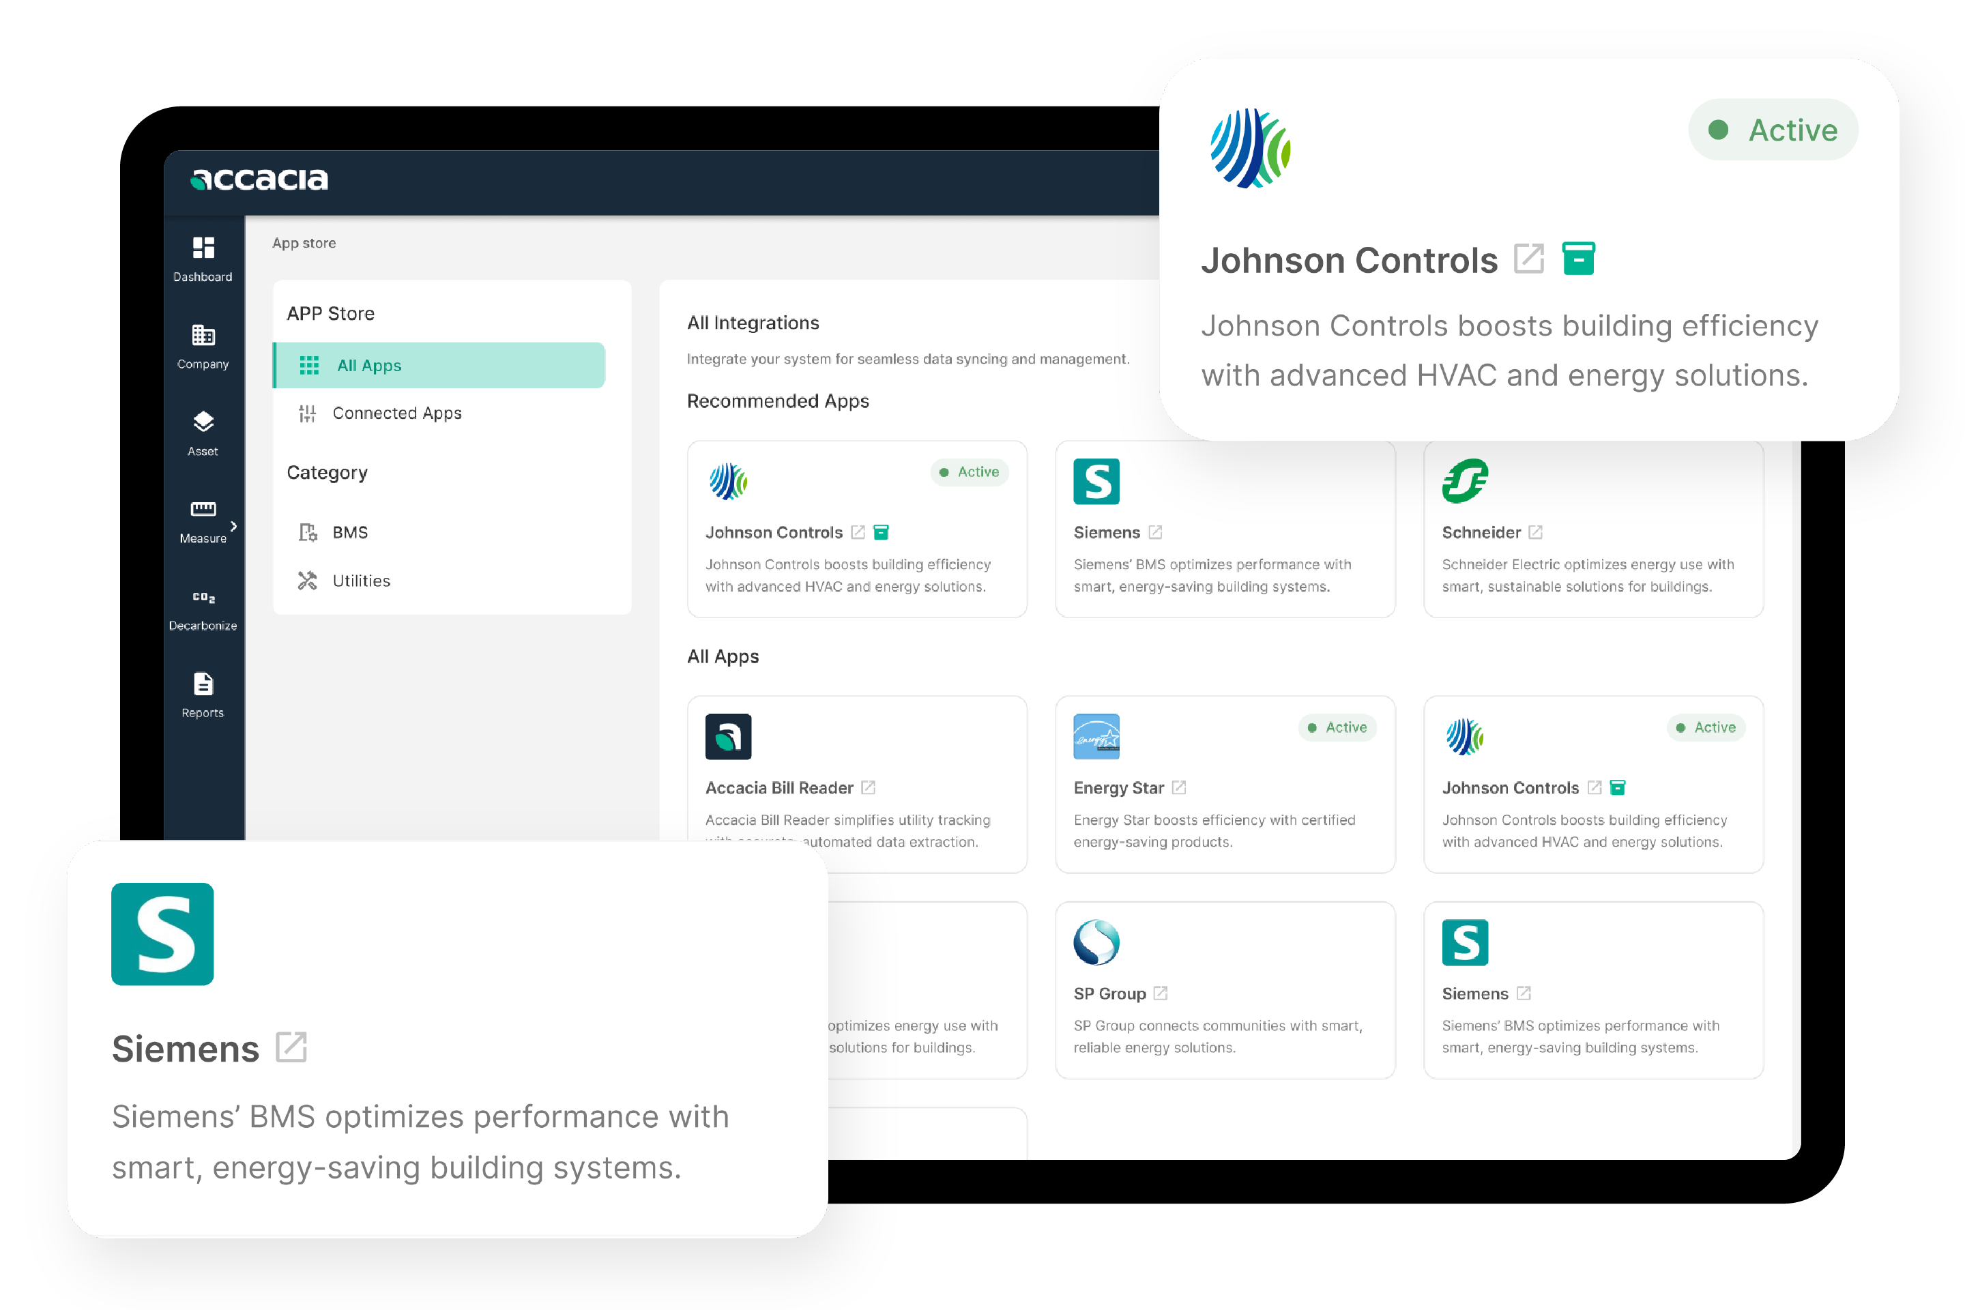Open the Decarbonize CO2 icon
The width and height of the screenshot is (1965, 1310).
(203, 598)
